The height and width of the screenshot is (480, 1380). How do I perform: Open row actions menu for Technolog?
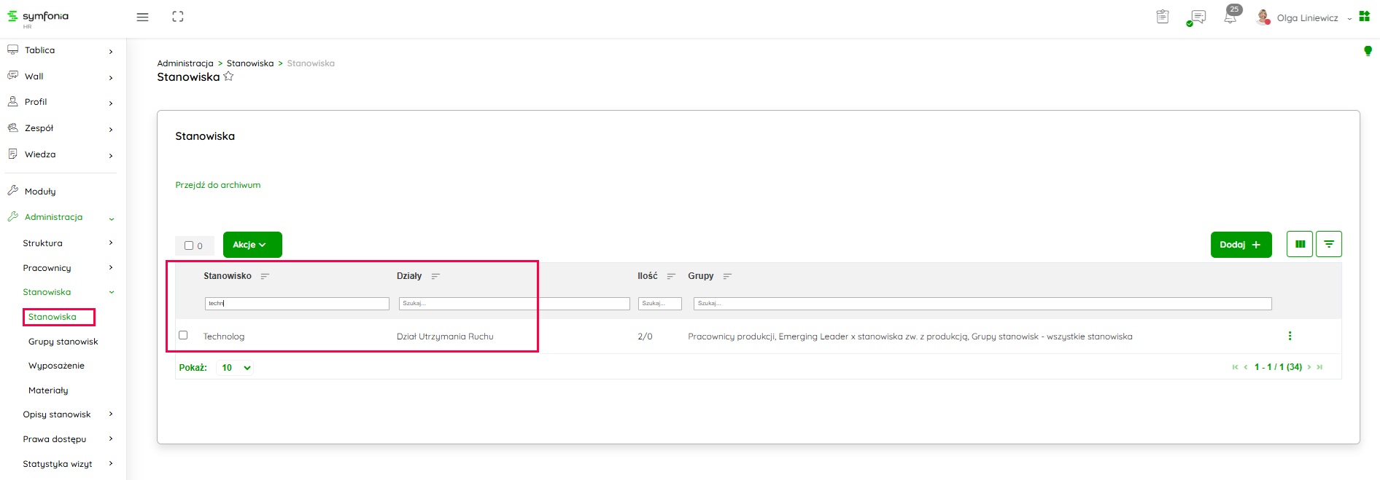pyautogui.click(x=1290, y=336)
